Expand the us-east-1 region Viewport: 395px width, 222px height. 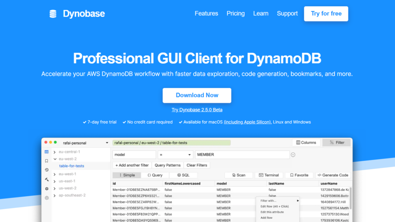(54, 181)
